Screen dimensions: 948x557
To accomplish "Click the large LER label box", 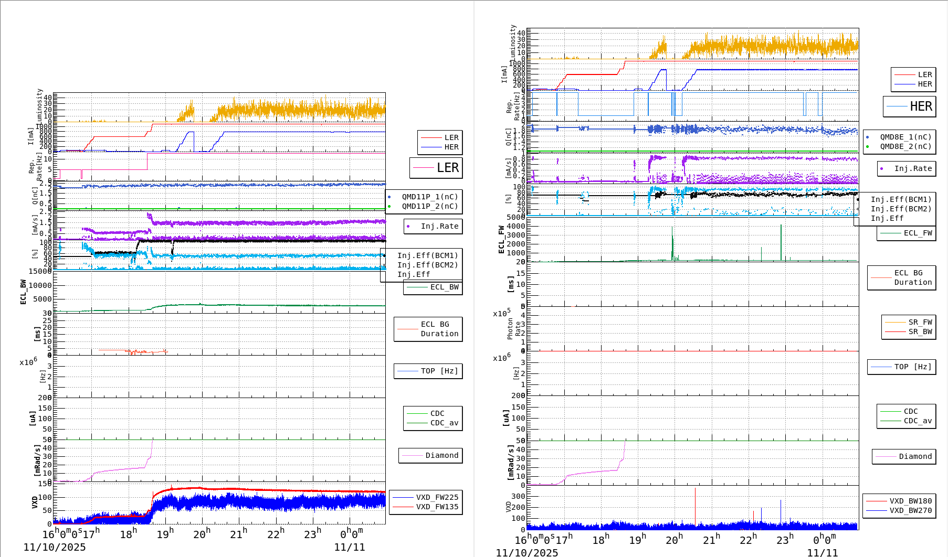I will (436, 168).
